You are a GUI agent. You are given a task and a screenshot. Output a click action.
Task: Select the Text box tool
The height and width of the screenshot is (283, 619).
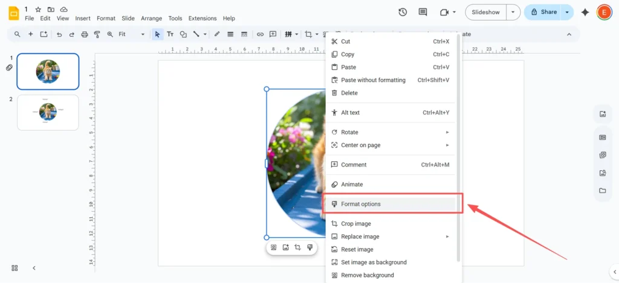click(x=170, y=34)
